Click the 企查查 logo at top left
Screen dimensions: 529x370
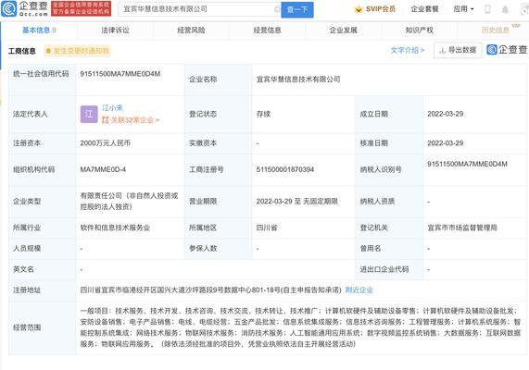[x=24, y=8]
